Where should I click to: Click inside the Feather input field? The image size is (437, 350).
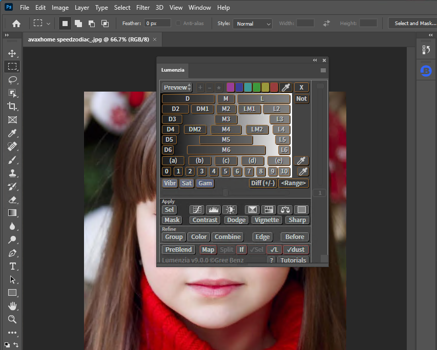tap(157, 23)
